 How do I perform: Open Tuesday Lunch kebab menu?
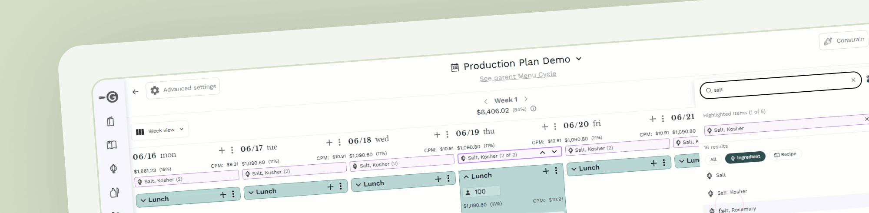coord(341,186)
